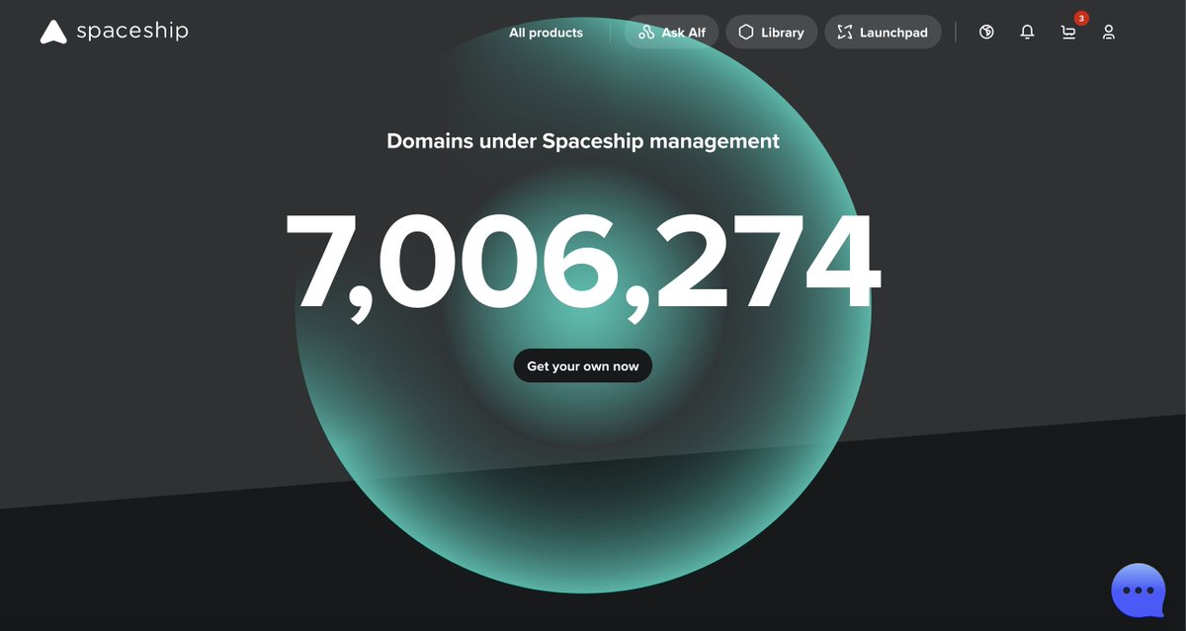
Task: Open the user account icon
Action: pos(1109,33)
